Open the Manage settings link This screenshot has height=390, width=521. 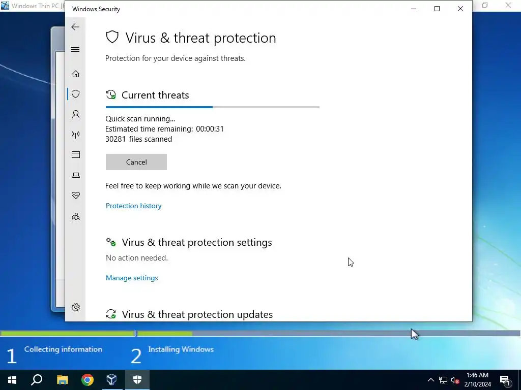pyautogui.click(x=132, y=278)
